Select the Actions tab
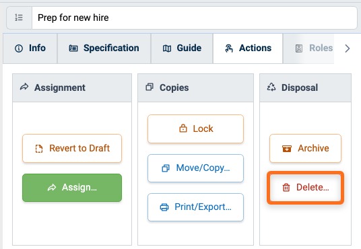Image resolution: width=361 pixels, height=249 pixels. pyautogui.click(x=248, y=48)
